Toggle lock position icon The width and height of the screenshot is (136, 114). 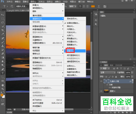click(113, 77)
